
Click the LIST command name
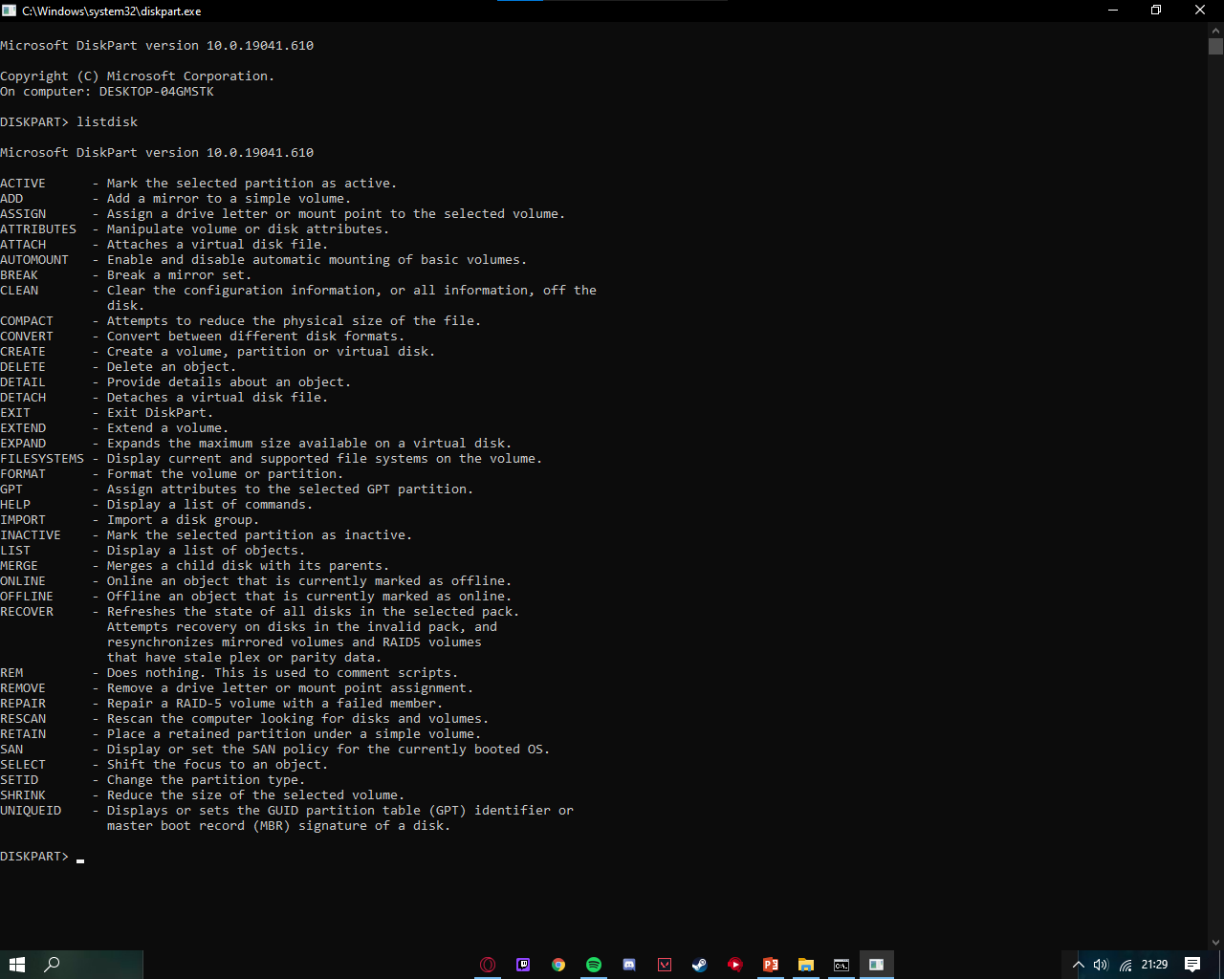point(15,551)
